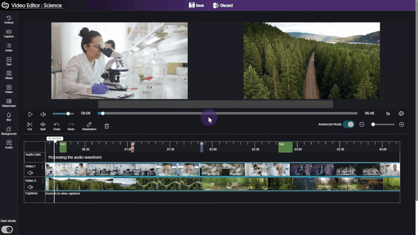Select the Split tool
418x235 pixels.
click(x=43, y=126)
